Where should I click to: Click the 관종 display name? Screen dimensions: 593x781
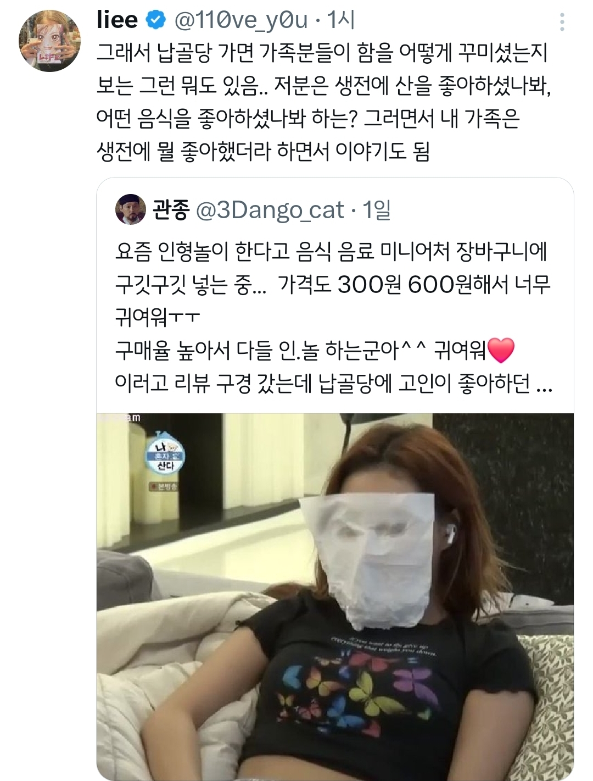click(171, 210)
